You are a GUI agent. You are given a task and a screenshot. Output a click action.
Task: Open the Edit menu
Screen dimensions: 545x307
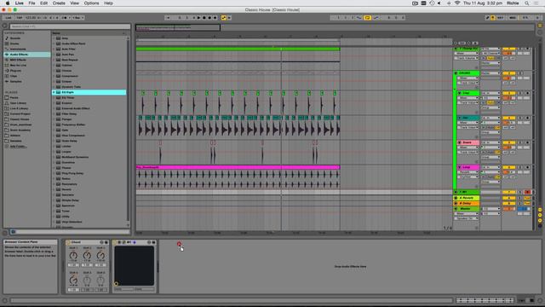click(x=43, y=3)
